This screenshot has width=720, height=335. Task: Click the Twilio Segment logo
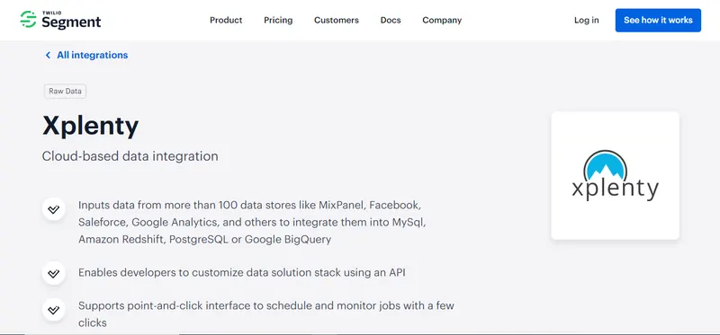click(x=60, y=20)
